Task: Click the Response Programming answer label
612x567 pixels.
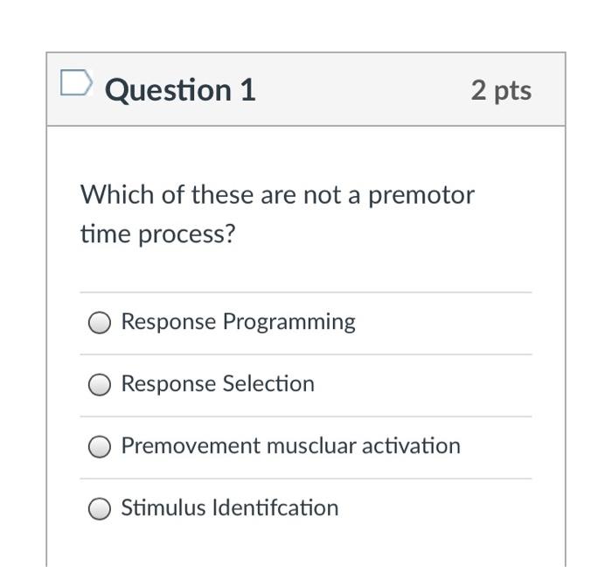Action: point(238,323)
